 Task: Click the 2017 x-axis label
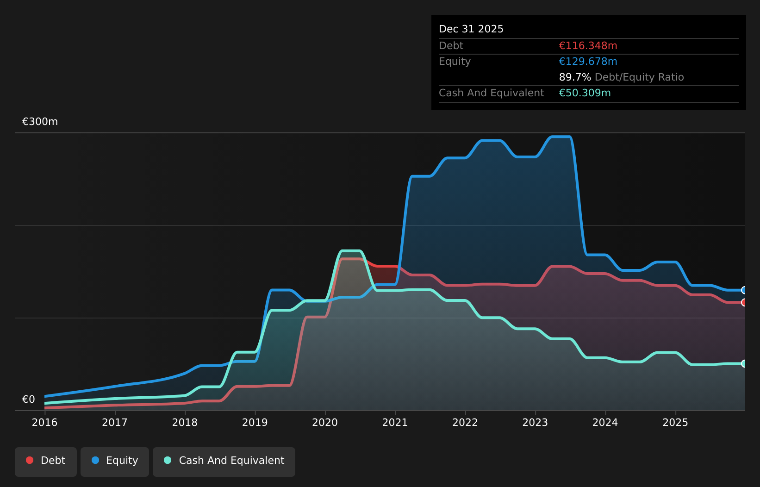tap(115, 423)
